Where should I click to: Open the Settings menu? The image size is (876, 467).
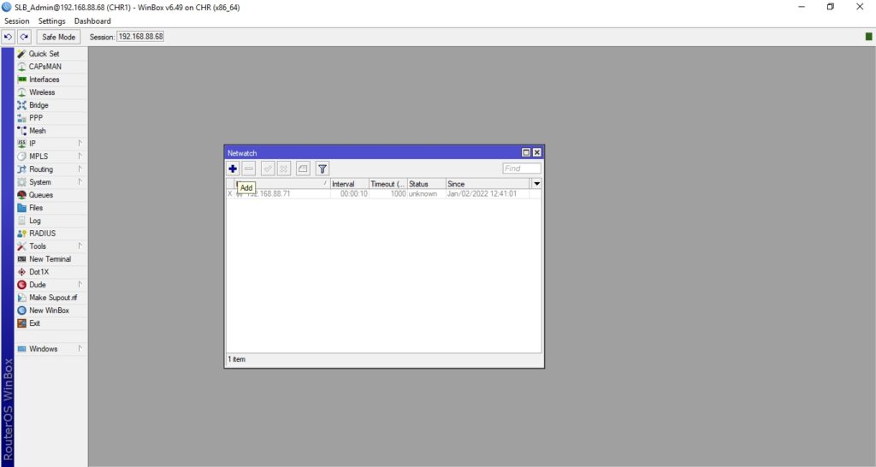[52, 21]
